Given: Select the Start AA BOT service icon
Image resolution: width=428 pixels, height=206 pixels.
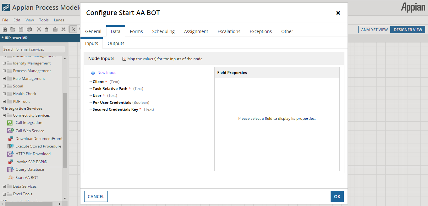Looking at the screenshot, I should [10, 178].
